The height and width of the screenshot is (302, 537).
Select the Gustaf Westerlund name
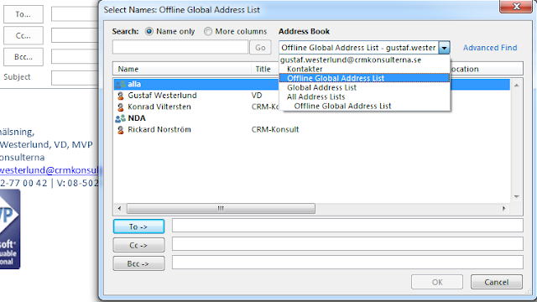162,96
